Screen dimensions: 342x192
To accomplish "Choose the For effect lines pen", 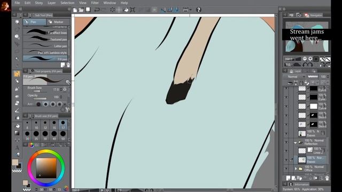I will tap(45, 32).
